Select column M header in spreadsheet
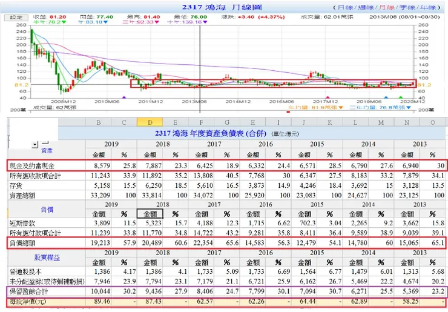This screenshot has height=312, width=448. click(381, 122)
